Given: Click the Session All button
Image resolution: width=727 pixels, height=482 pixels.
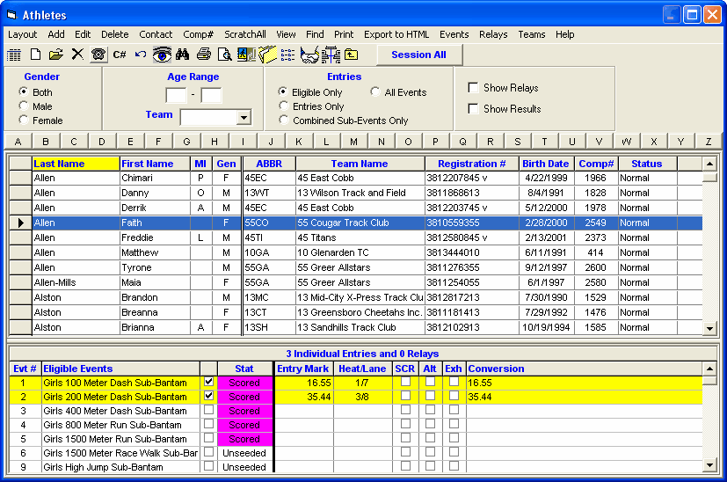Looking at the screenshot, I should 419,55.
